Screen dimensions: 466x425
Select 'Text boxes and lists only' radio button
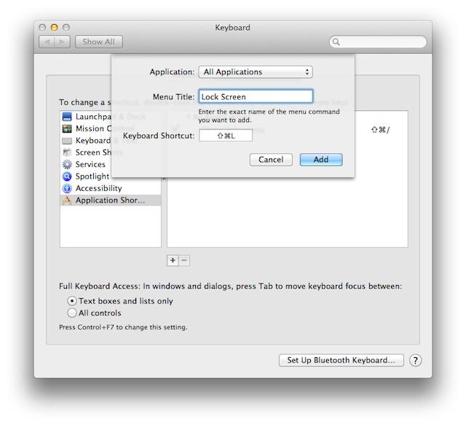point(72,301)
